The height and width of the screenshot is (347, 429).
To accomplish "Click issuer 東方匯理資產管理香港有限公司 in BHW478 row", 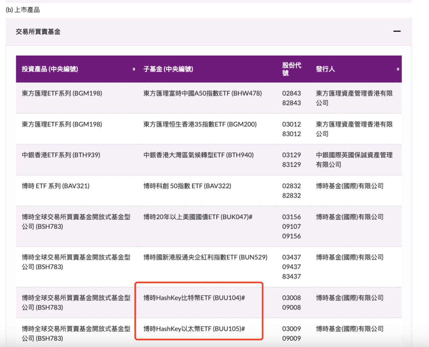I will 354,98.
